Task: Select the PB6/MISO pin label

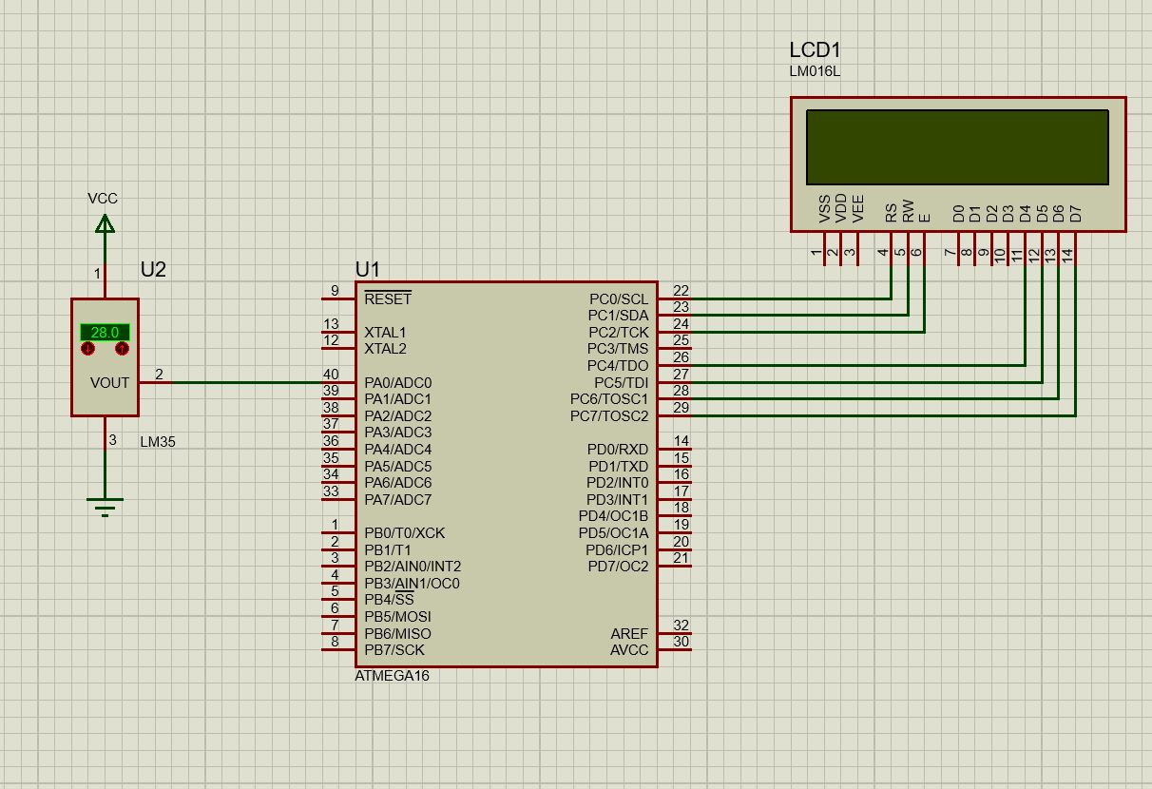Action: [397, 634]
